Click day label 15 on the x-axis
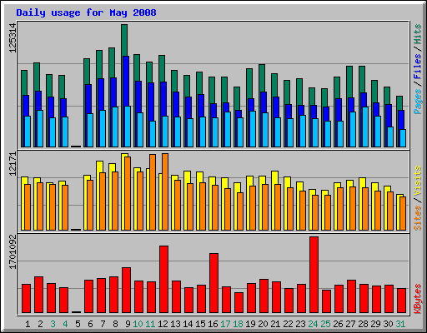Image resolution: width=427 pixels, height=333 pixels. pos(200,324)
